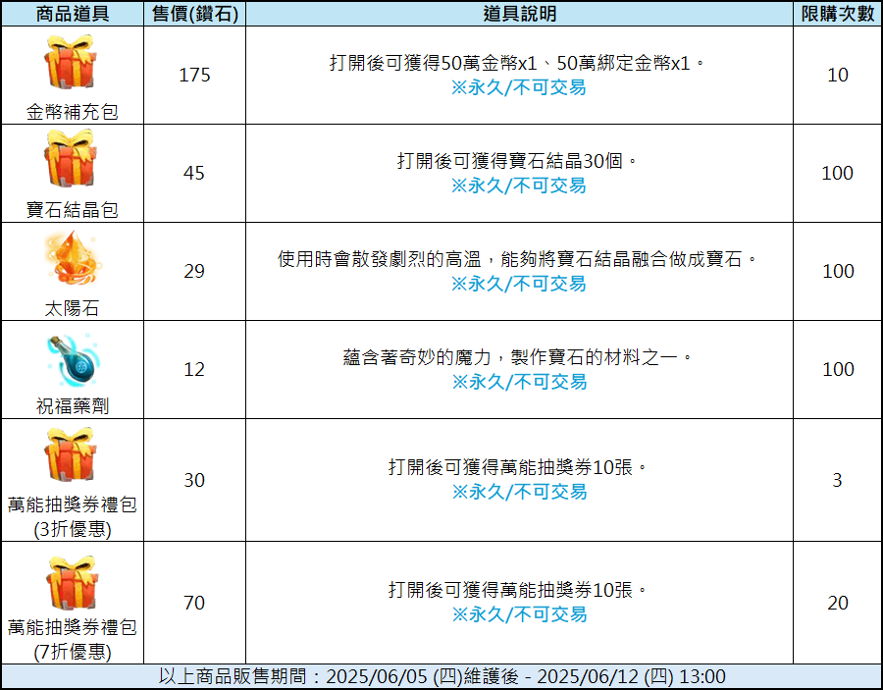This screenshot has width=883, height=690.
Task: Click the price 30 cell
Action: click(195, 480)
